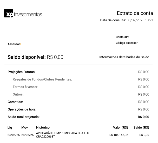Select the Termos à vencer row

25,87
